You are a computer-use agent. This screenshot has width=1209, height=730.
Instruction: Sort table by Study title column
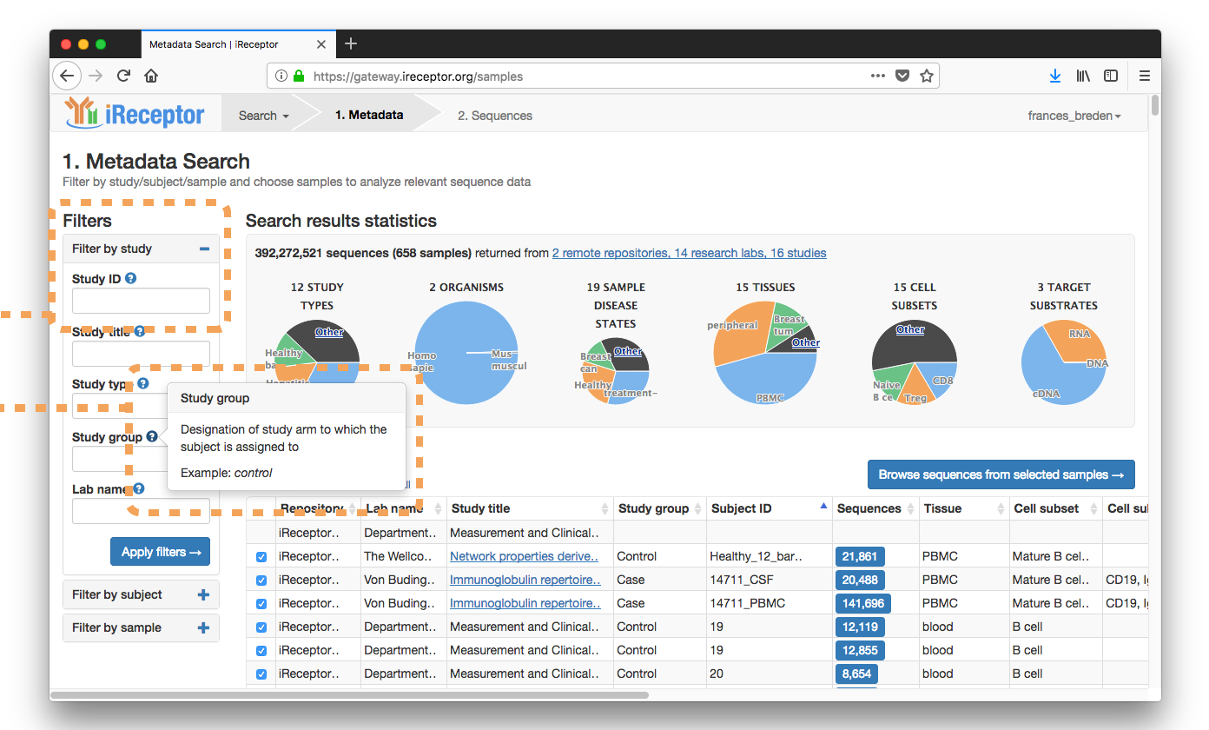[x=529, y=508]
